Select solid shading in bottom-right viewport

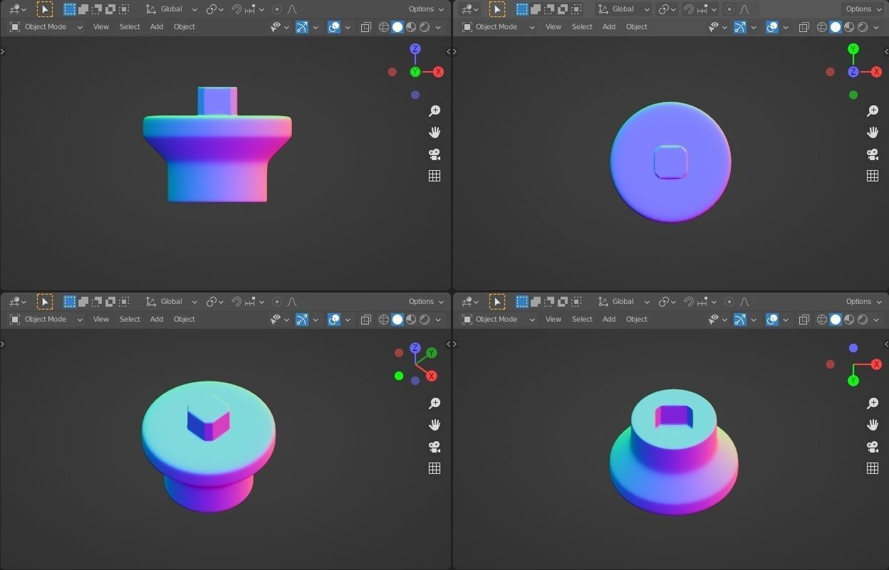836,320
